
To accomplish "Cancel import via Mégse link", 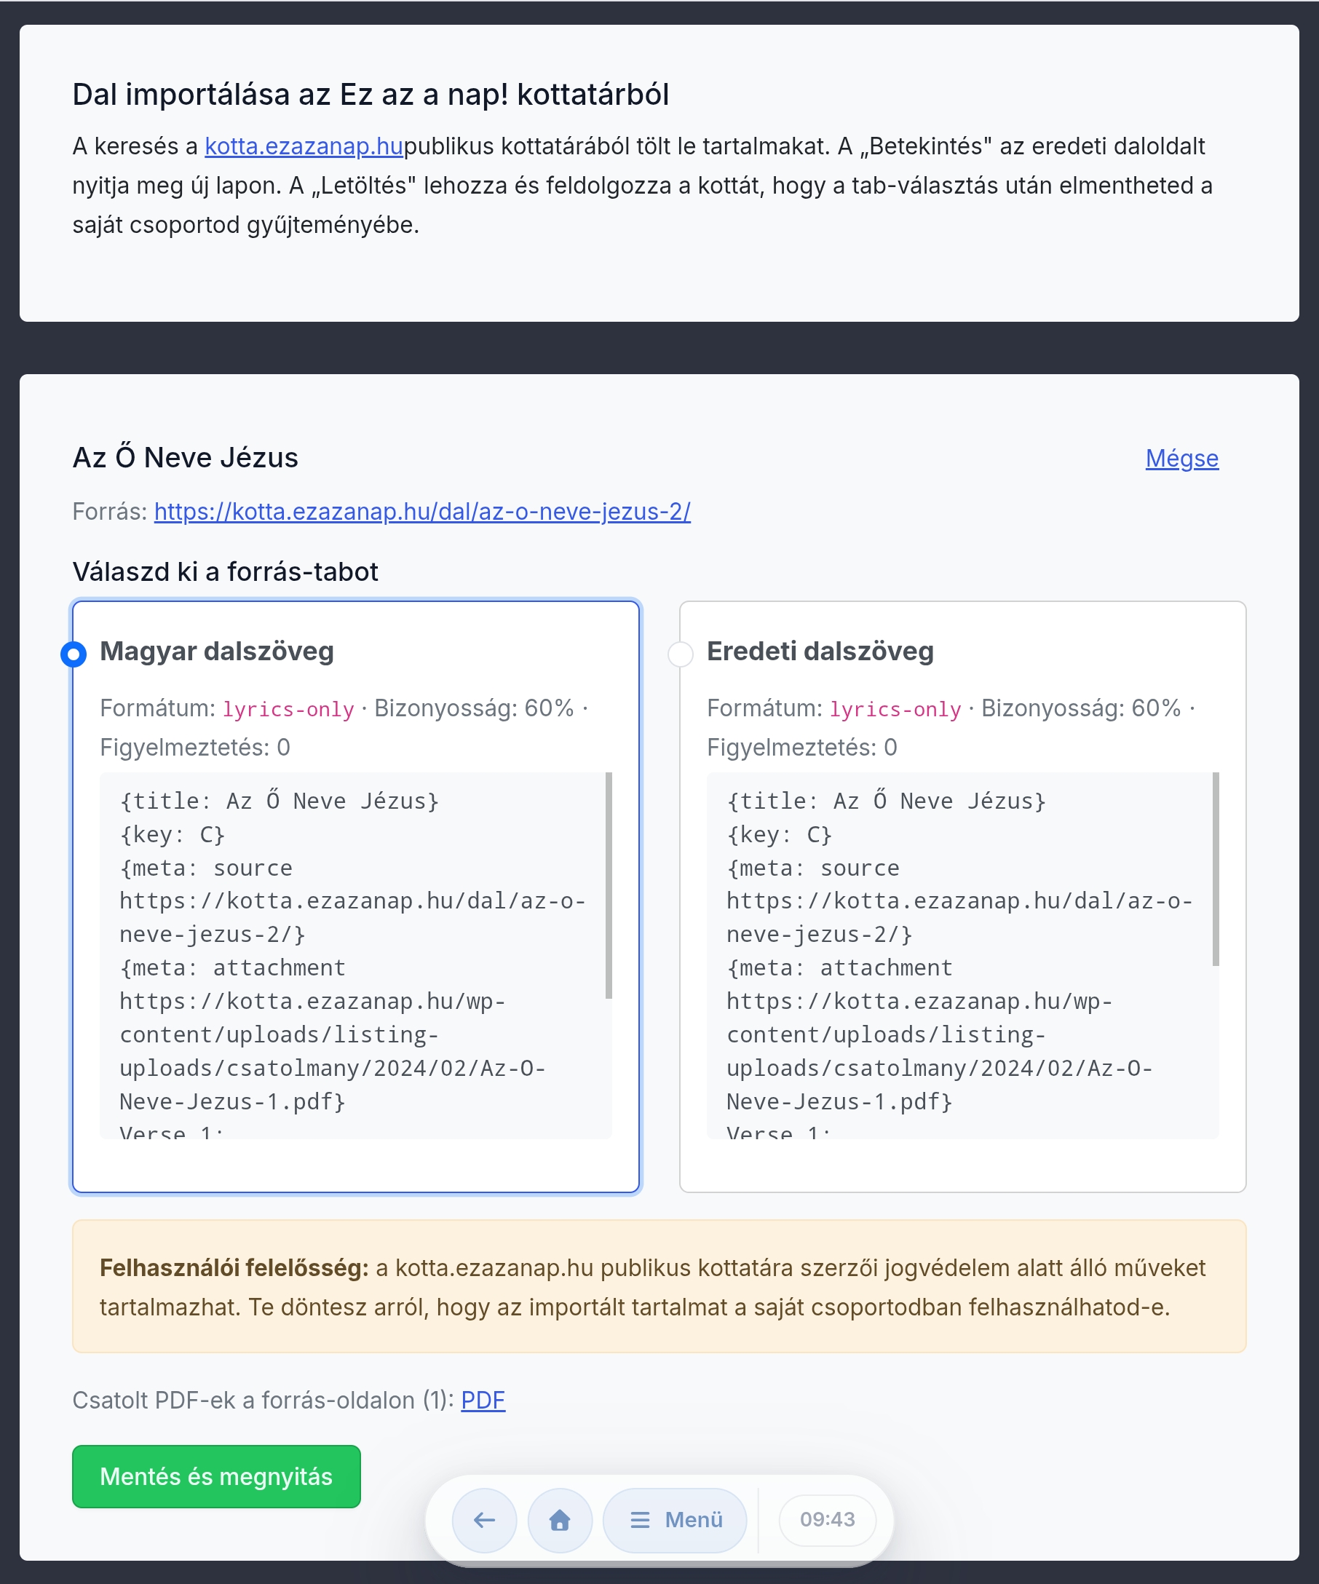I will click(x=1181, y=458).
